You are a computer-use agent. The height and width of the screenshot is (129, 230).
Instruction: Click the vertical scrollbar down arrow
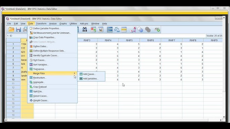[x=224, y=117]
